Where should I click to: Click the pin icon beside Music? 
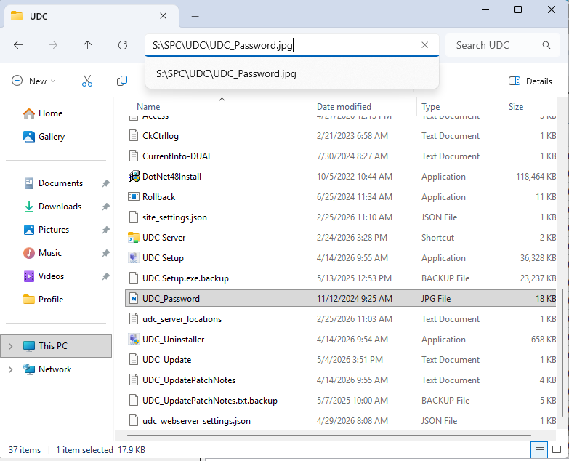click(105, 253)
